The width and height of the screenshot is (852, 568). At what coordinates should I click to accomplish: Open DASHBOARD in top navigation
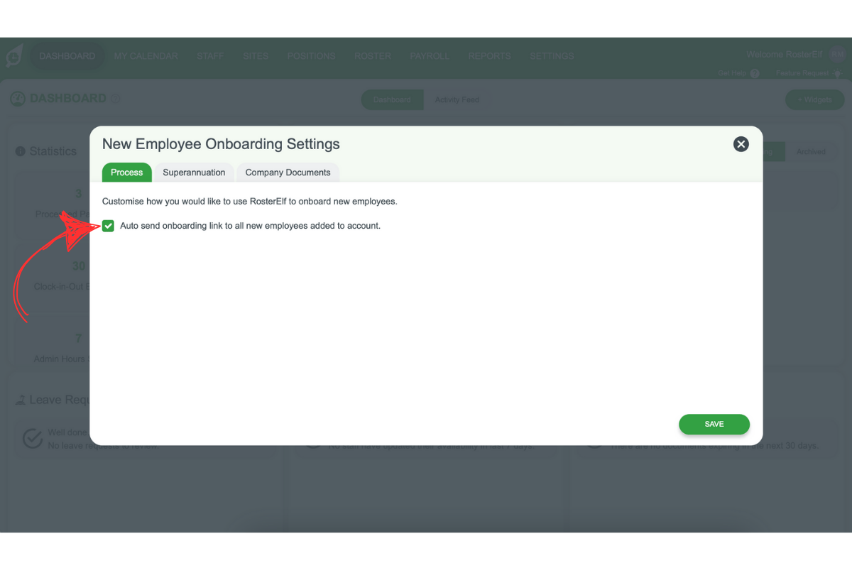coord(67,56)
